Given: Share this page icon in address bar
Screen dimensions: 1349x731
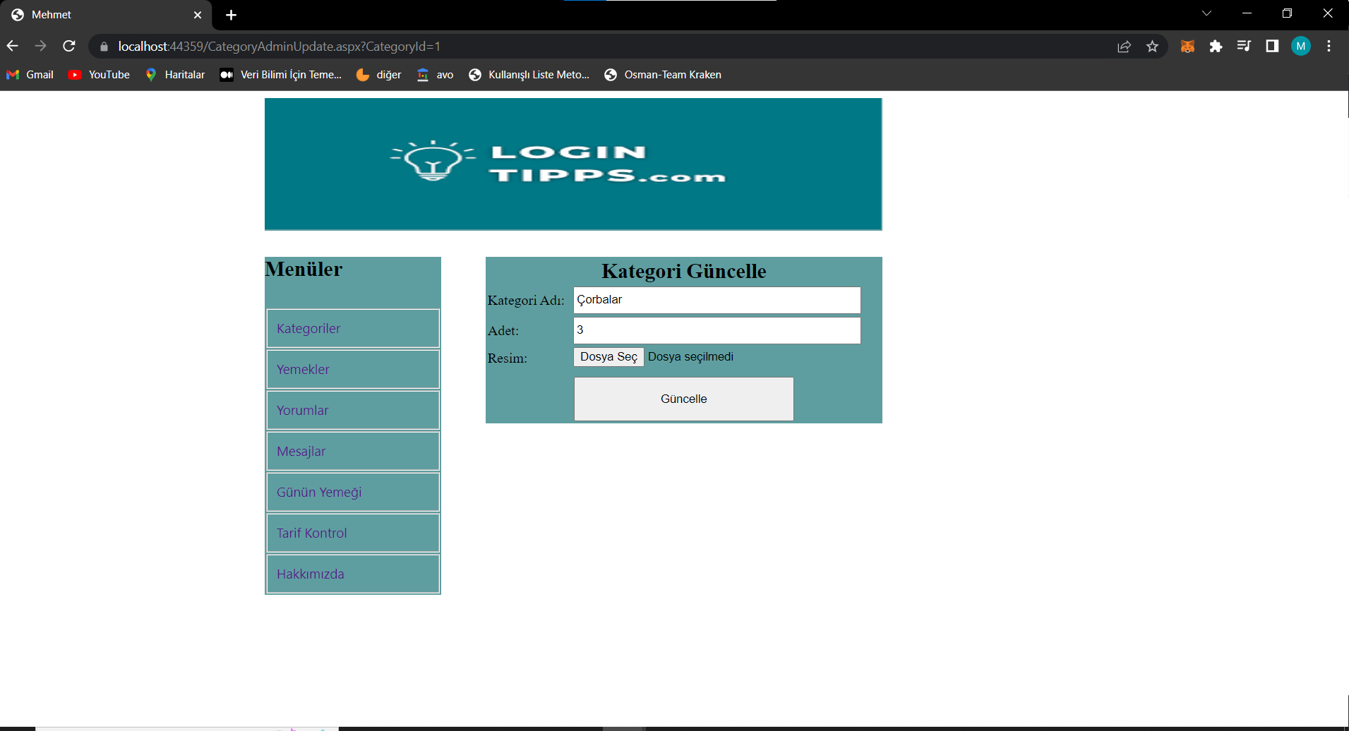Looking at the screenshot, I should click(1124, 47).
